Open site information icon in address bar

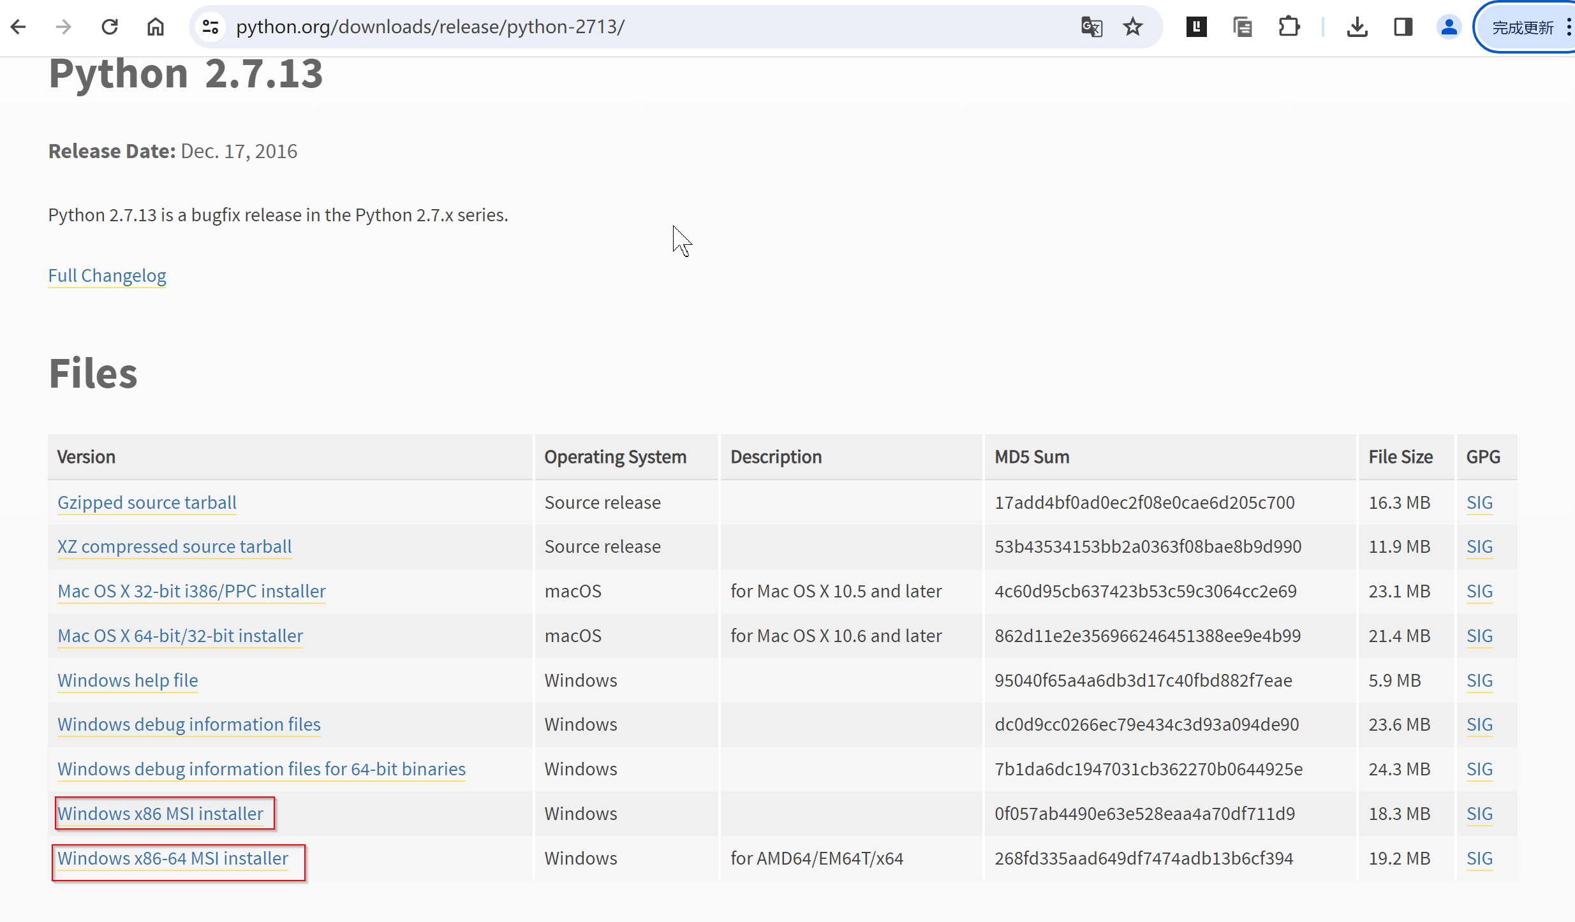tap(211, 27)
